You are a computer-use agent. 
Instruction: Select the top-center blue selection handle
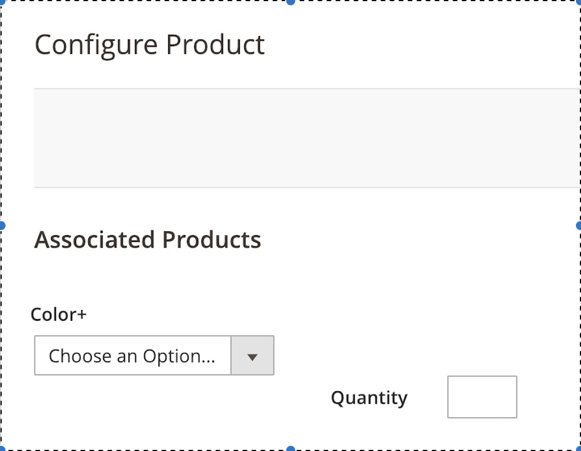(x=290, y=3)
